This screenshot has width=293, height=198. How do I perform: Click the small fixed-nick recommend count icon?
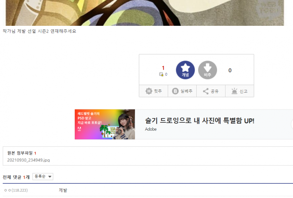(161, 74)
